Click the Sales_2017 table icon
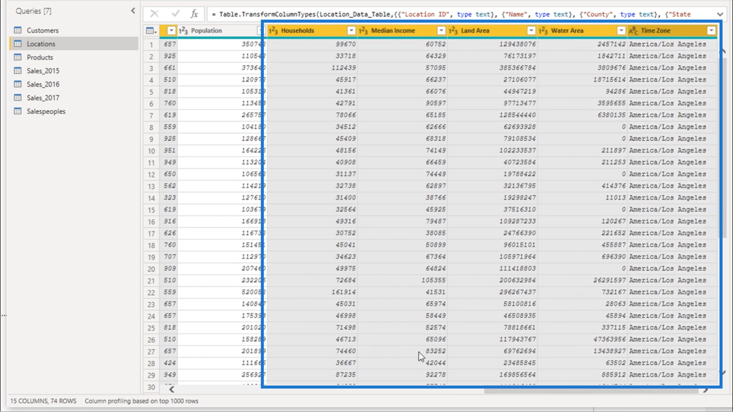Screen dimensions: 733x412 coord(18,98)
